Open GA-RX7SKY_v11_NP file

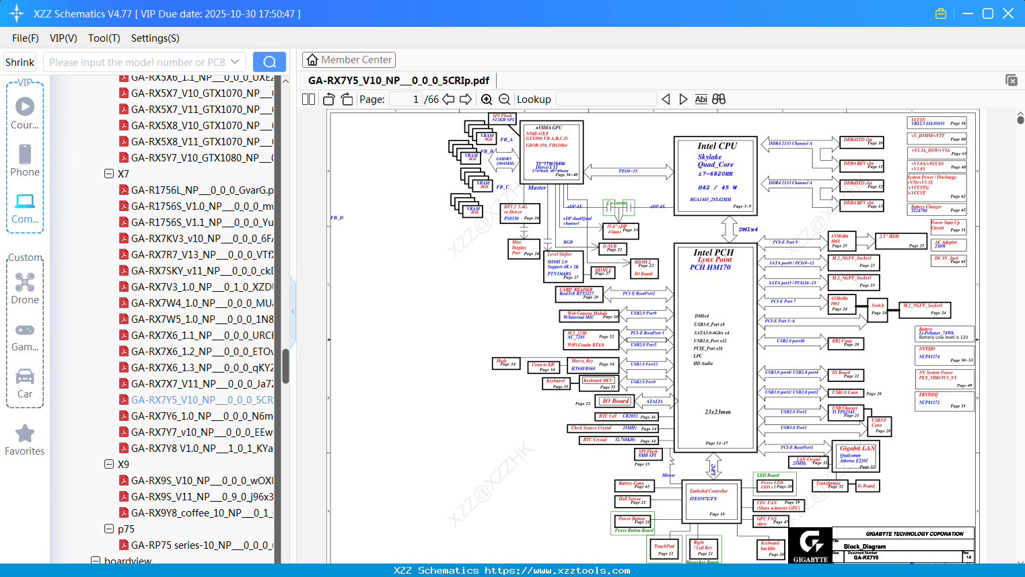click(202, 270)
